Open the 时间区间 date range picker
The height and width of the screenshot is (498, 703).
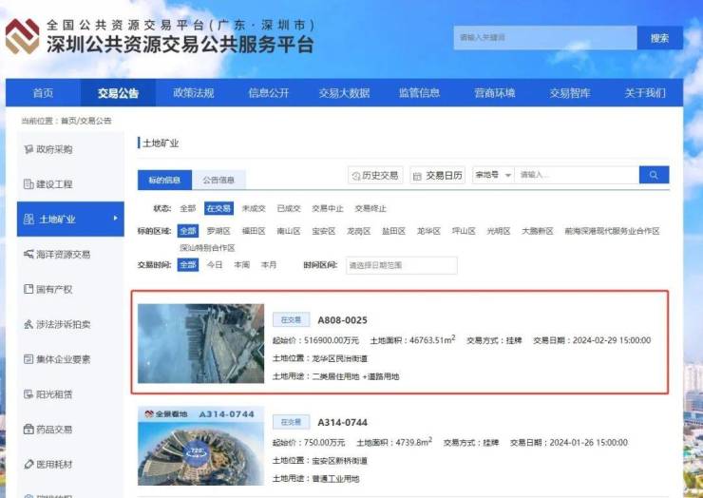[401, 265]
